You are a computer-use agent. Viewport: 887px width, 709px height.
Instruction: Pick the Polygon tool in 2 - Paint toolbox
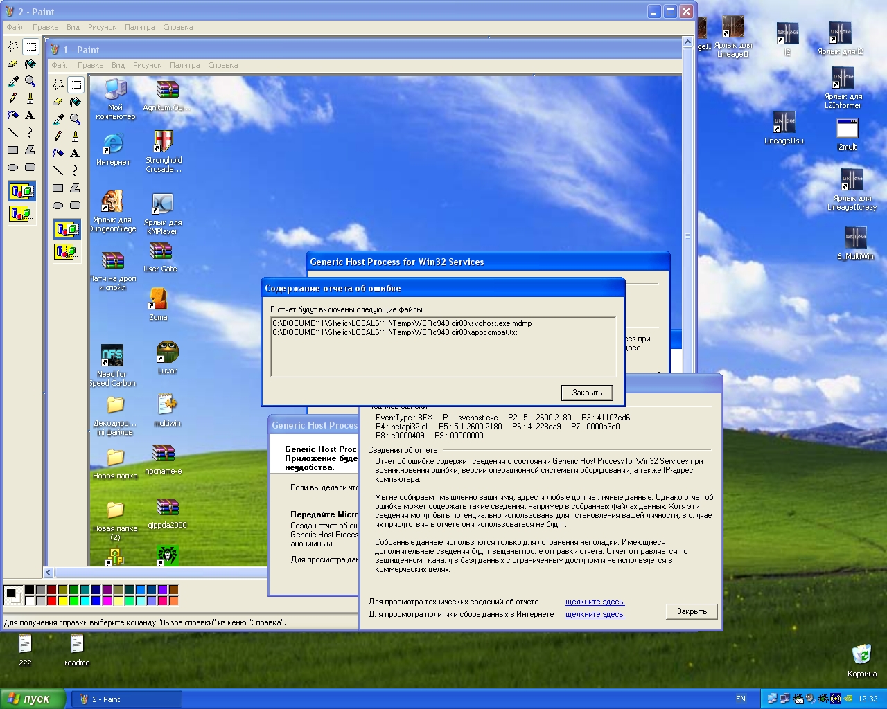[x=30, y=150]
